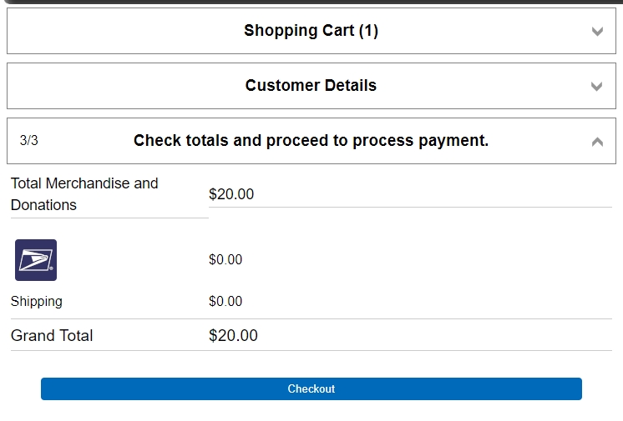Image resolution: width=623 pixels, height=421 pixels.
Task: Click the Grand Total label
Action: 52,336
